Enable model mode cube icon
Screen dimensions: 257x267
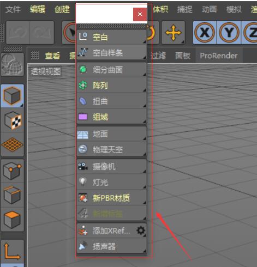pos(12,96)
